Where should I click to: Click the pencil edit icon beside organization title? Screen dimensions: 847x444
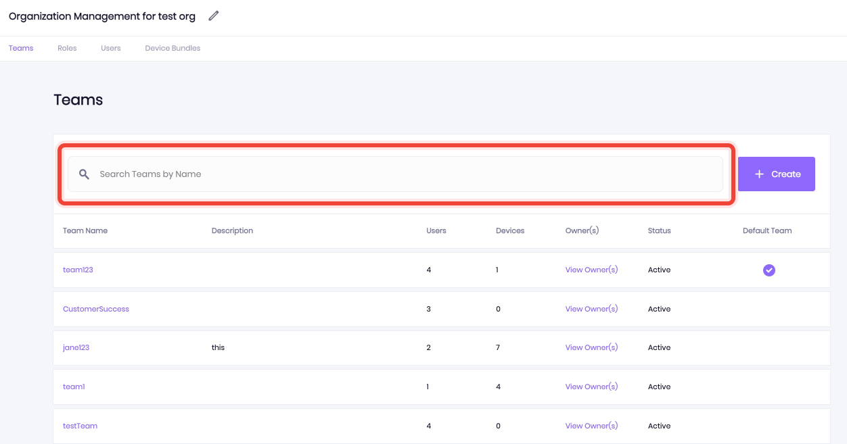[214, 16]
